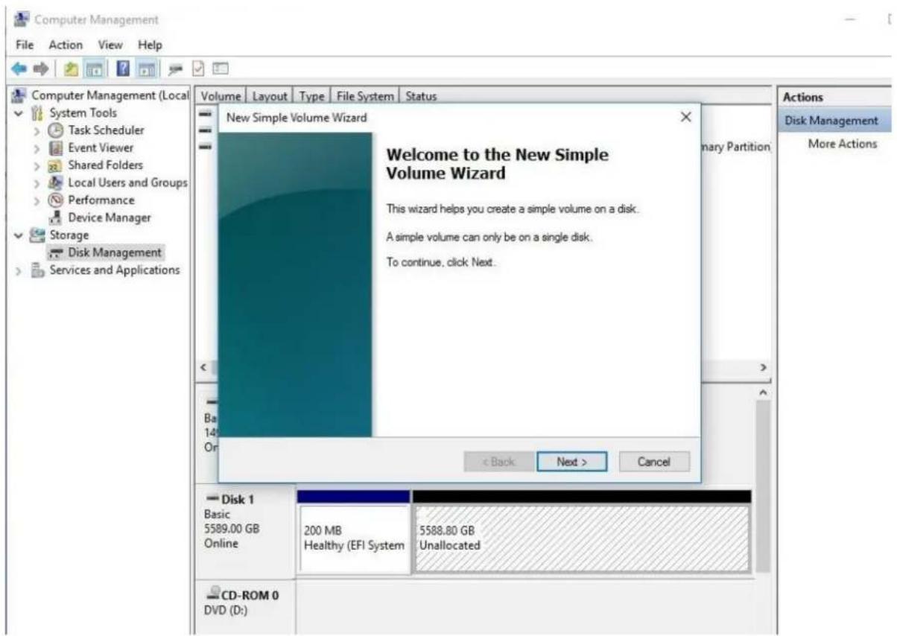Screen dimensions: 897x636
Task: Collapse the Storage node
Action: (x=19, y=235)
